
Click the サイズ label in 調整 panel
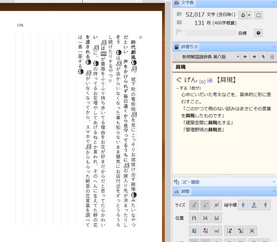tap(180, 205)
